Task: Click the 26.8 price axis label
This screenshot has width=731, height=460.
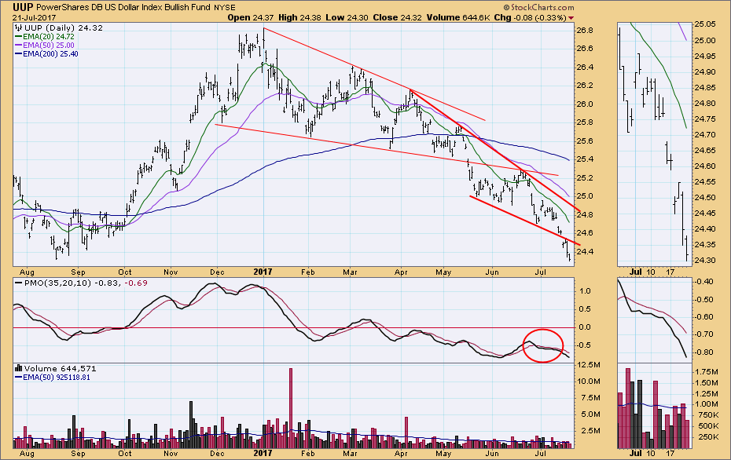Action: [585, 31]
